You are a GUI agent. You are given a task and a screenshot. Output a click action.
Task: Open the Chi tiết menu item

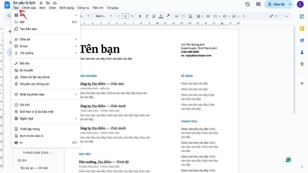(46, 105)
